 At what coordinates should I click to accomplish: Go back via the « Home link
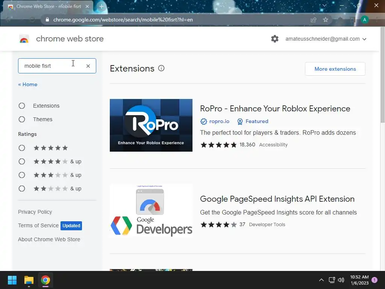click(x=28, y=84)
